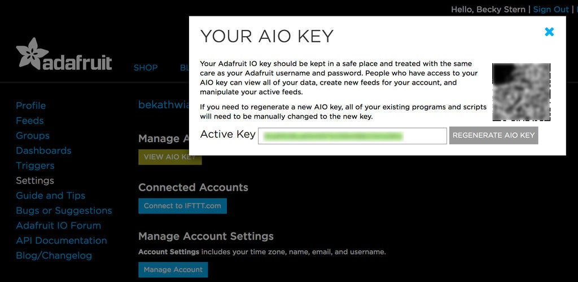This screenshot has width=578, height=282.
Task: Open the Feeds sidebar link
Action: [30, 121]
